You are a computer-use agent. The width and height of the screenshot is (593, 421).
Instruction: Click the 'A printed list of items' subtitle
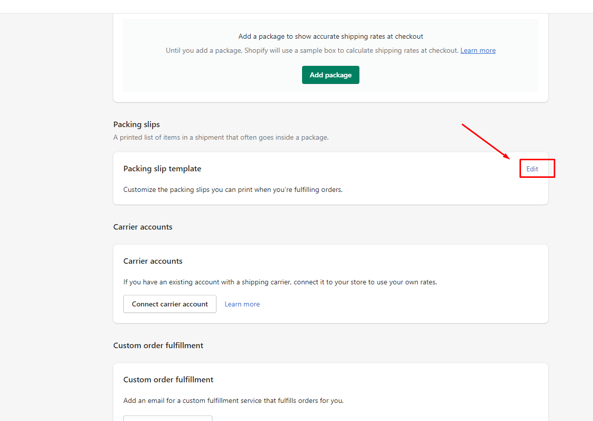pyautogui.click(x=220, y=137)
